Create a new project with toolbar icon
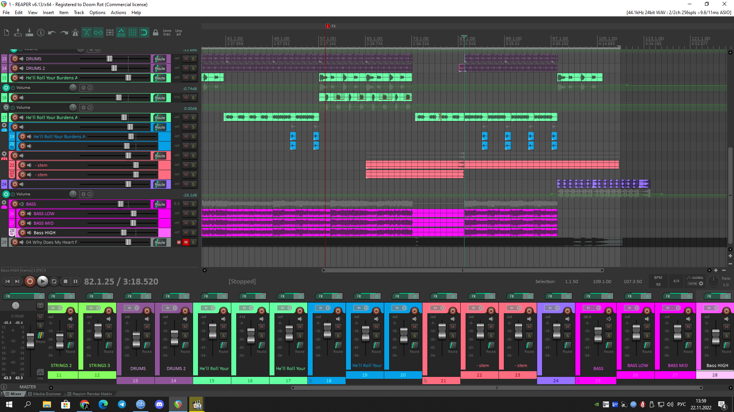734x412 pixels. point(6,33)
